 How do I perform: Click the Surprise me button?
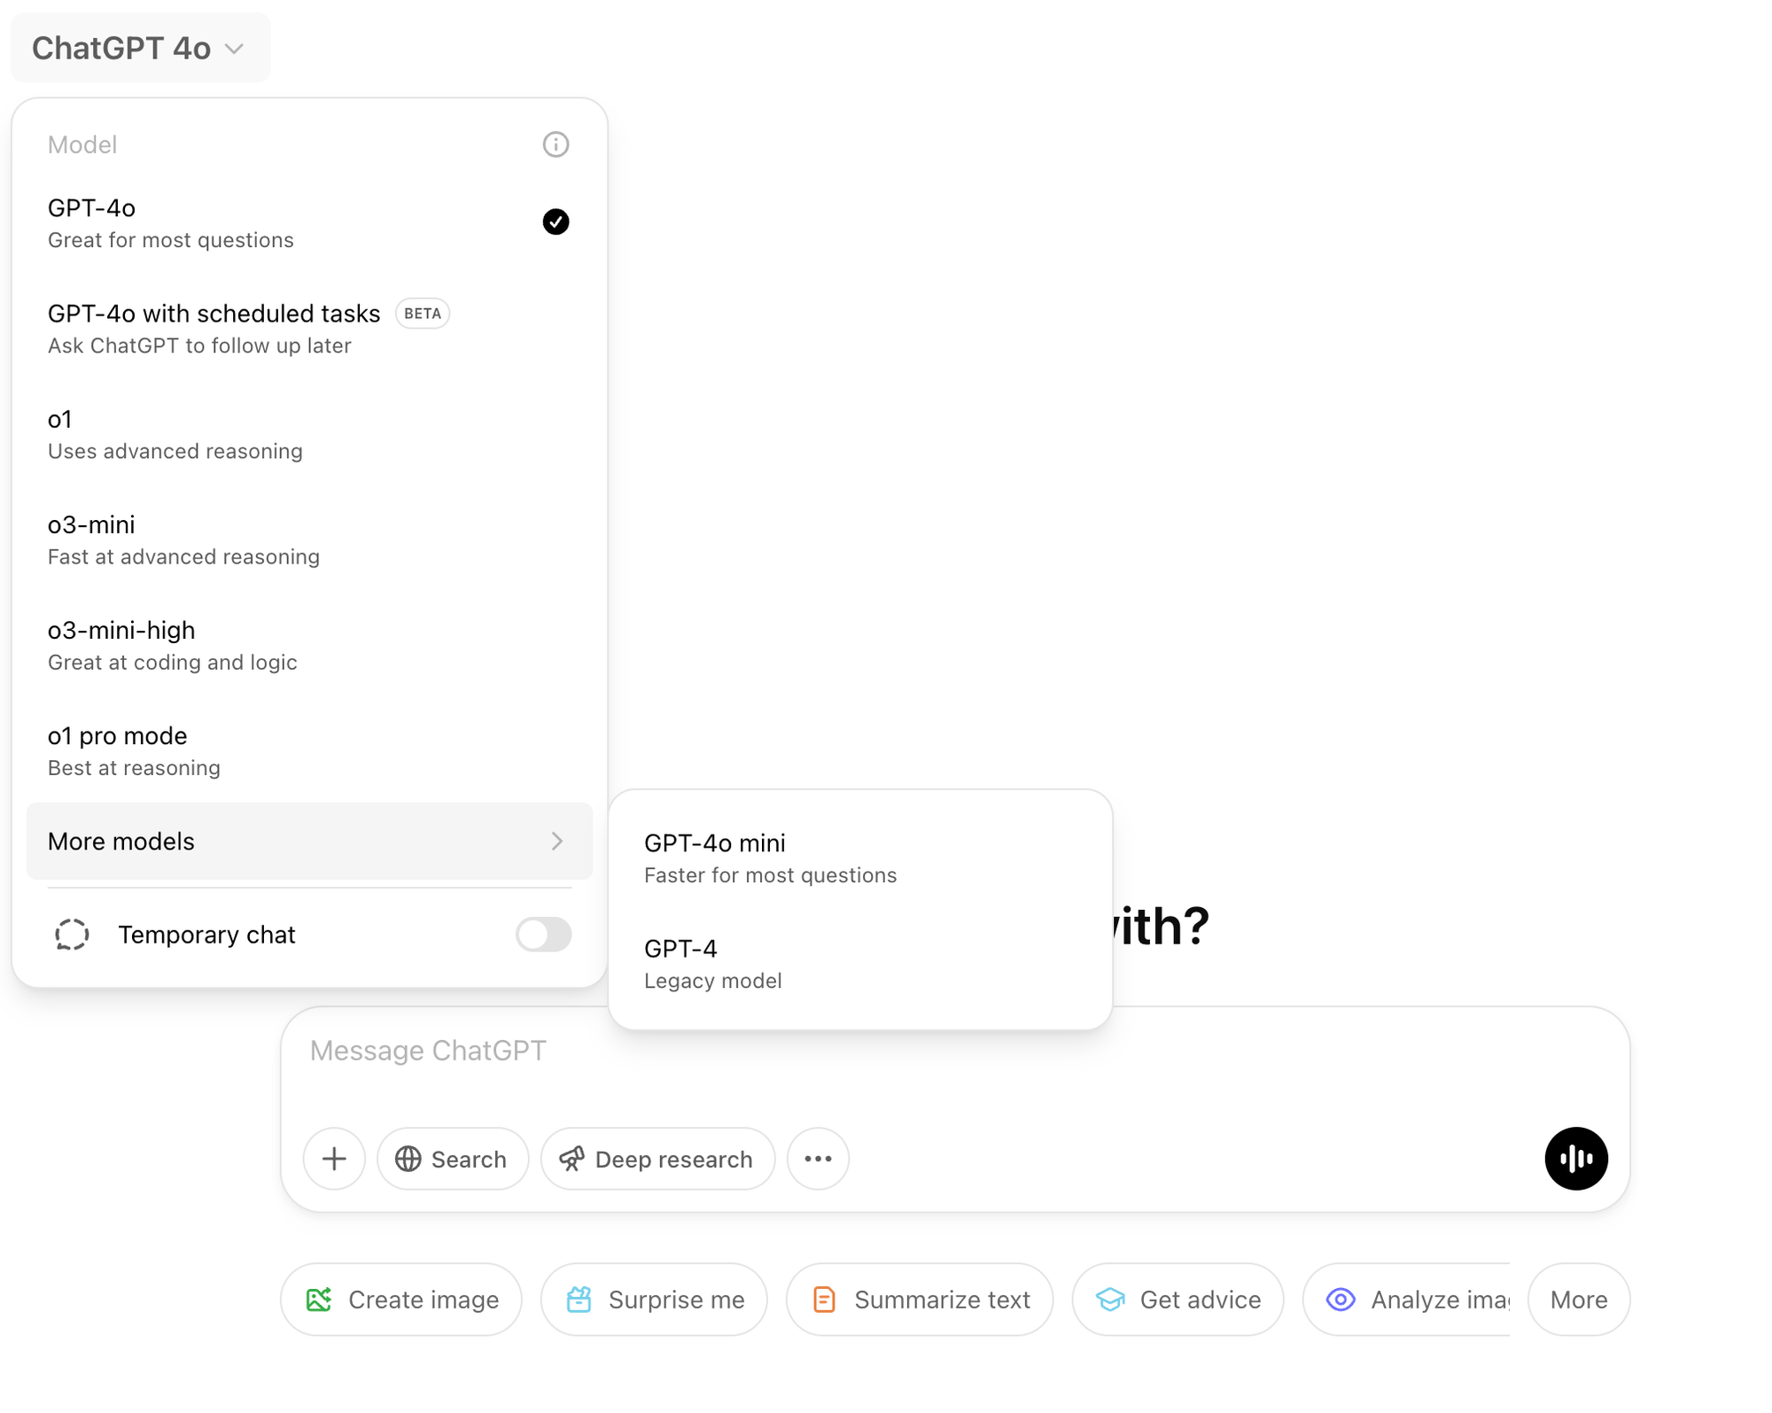pyautogui.click(x=654, y=1300)
